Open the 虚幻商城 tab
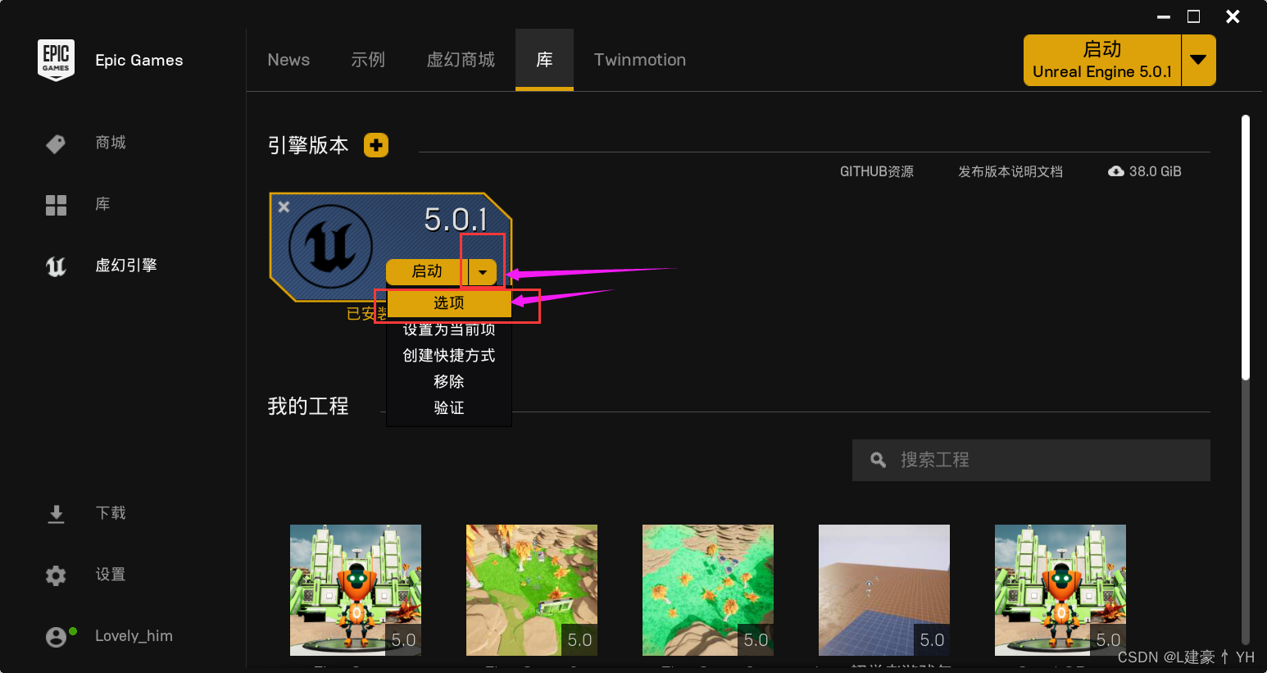The height and width of the screenshot is (673, 1267). pyautogui.click(x=461, y=60)
